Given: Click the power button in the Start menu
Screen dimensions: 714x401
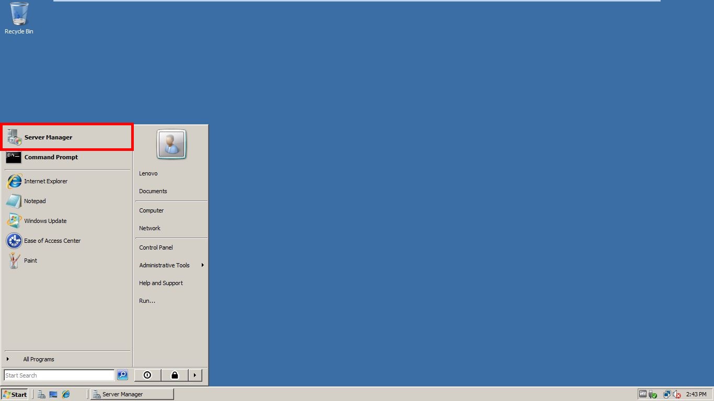Looking at the screenshot, I should tap(148, 375).
